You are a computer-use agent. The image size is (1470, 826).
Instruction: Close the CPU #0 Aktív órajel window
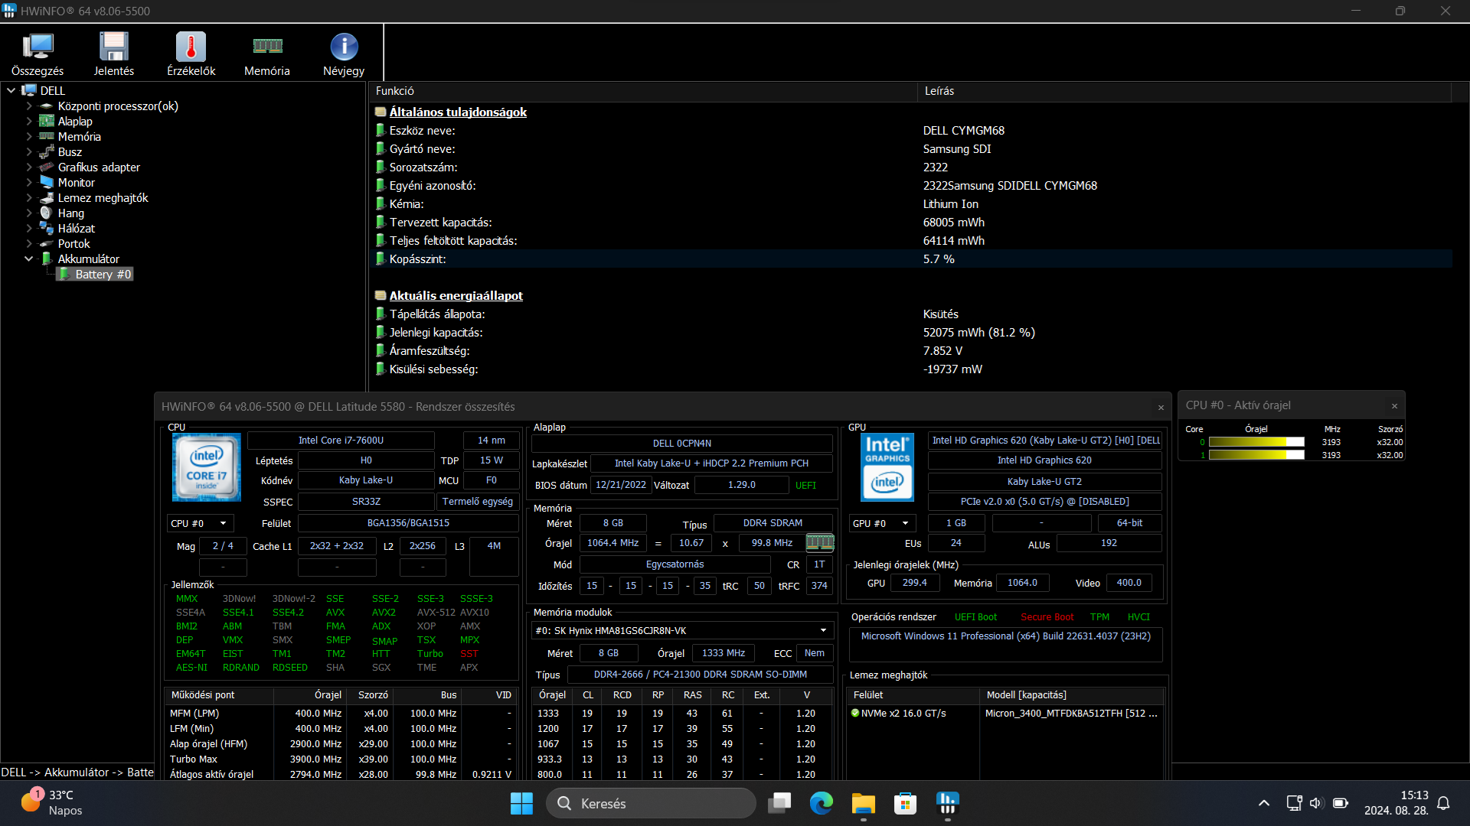[1394, 405]
